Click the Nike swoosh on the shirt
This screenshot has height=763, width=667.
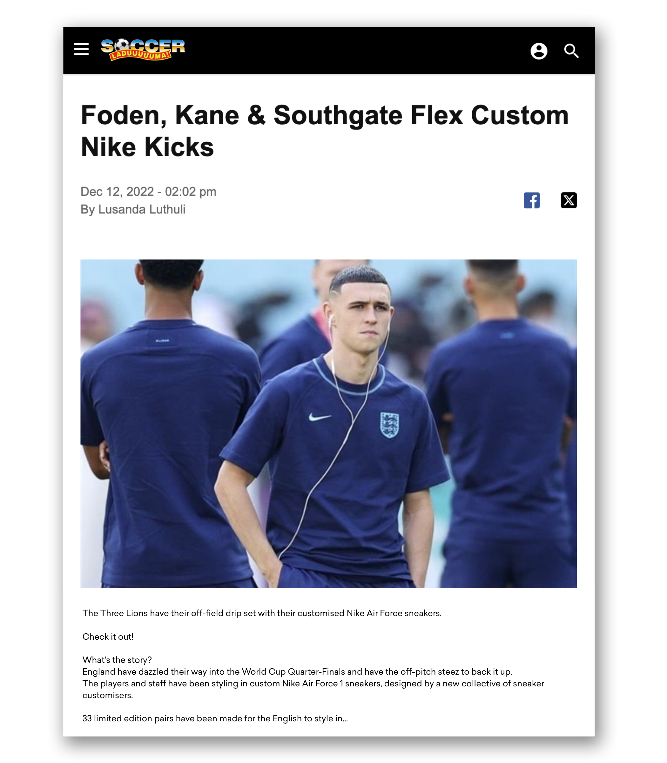[320, 417]
